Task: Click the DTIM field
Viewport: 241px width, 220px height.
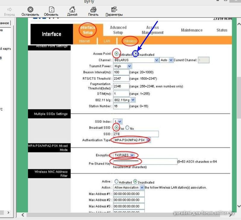Action: pyautogui.click(x=121, y=94)
